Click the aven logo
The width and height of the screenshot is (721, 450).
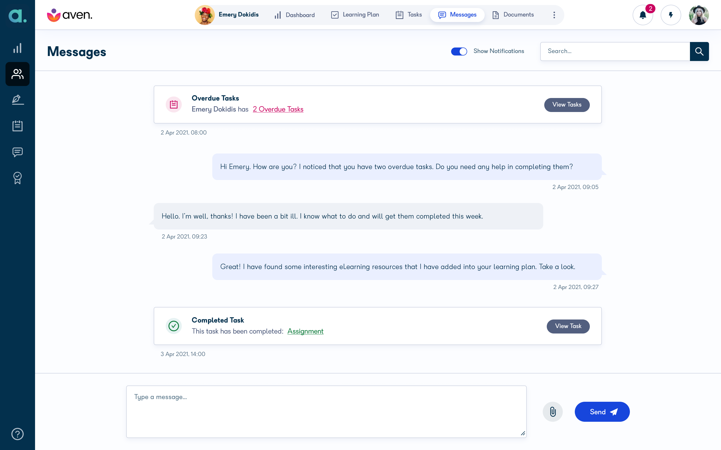coord(70,15)
